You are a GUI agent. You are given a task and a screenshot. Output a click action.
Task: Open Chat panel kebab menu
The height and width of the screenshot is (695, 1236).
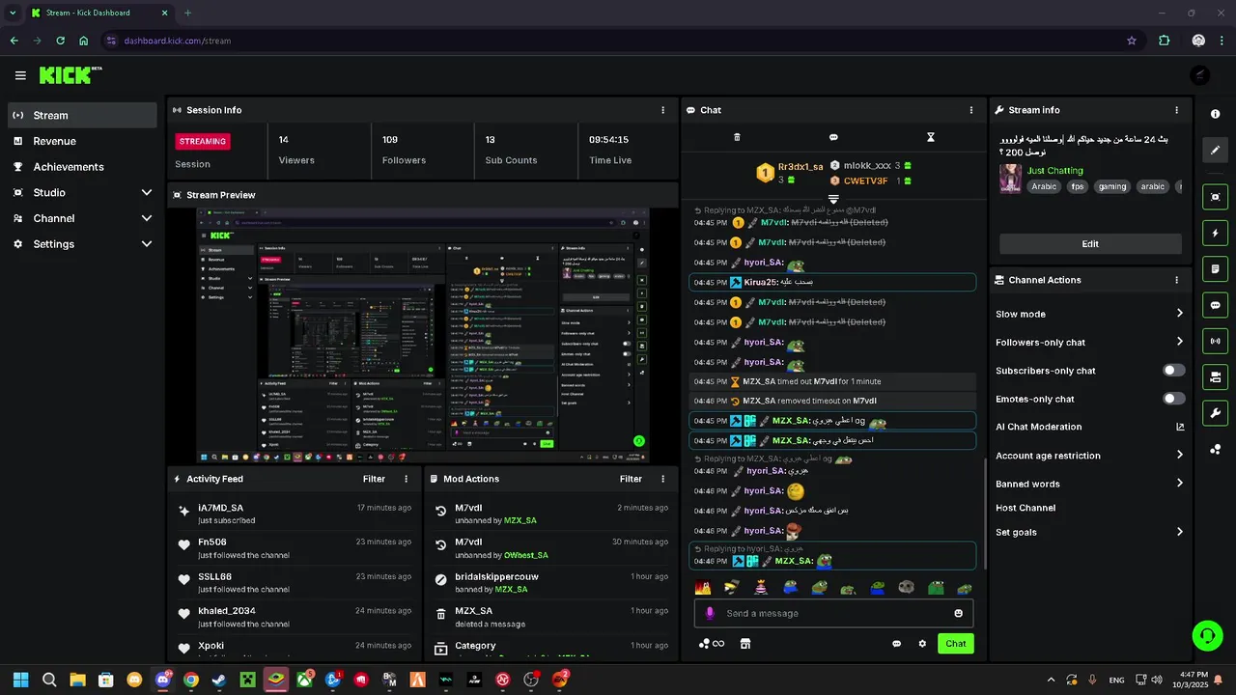(x=971, y=110)
